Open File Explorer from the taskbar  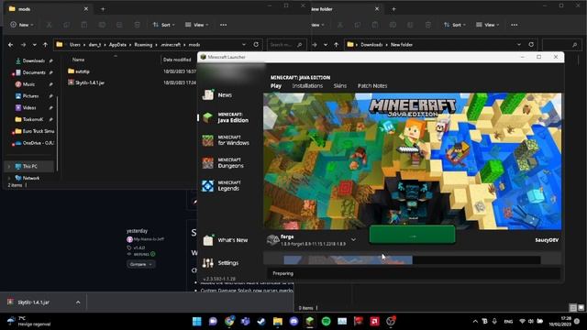(x=277, y=321)
